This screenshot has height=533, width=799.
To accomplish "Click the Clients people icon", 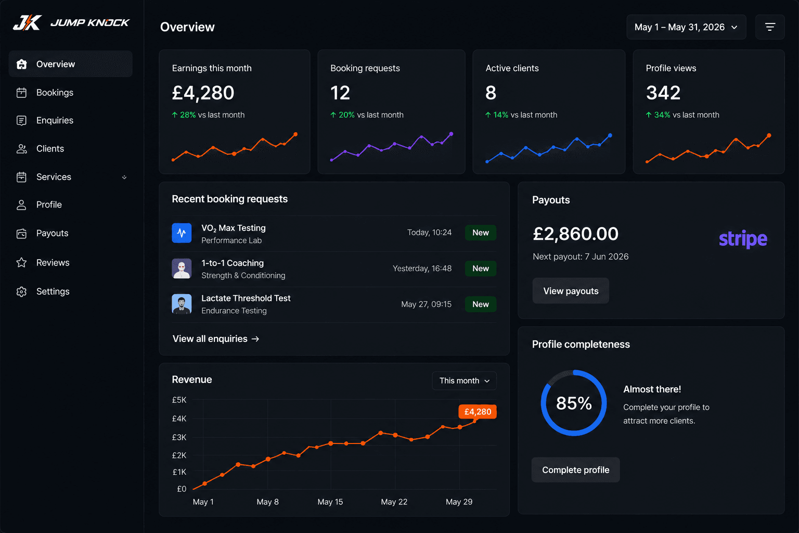I will [x=21, y=149].
